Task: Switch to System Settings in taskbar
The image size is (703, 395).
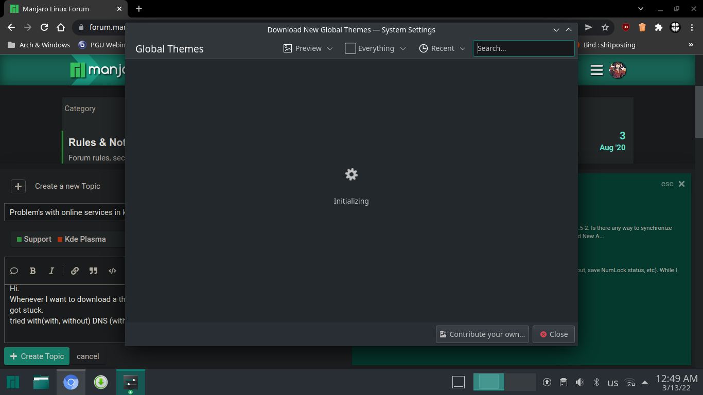Action: tap(131, 382)
